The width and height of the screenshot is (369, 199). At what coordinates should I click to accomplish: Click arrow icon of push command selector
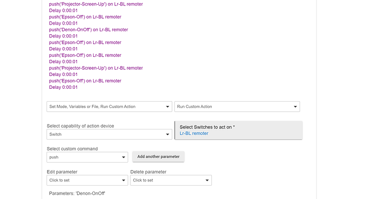124,157
